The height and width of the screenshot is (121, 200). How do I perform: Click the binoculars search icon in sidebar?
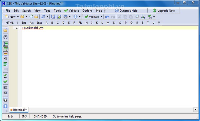pyautogui.click(x=5, y=37)
